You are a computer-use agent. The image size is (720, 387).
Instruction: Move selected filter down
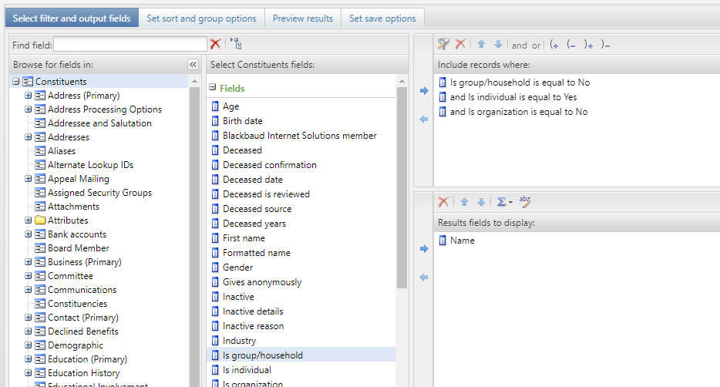[x=498, y=44]
